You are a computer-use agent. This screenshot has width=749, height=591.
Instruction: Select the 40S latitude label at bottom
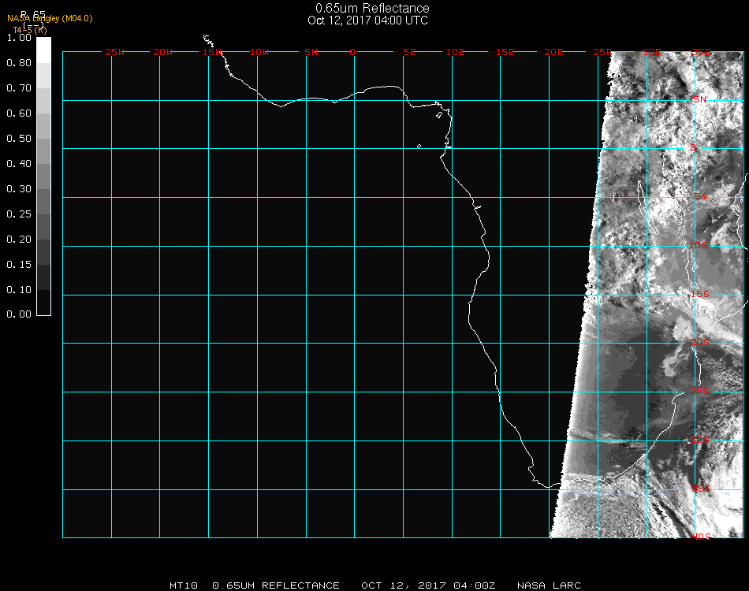699,537
